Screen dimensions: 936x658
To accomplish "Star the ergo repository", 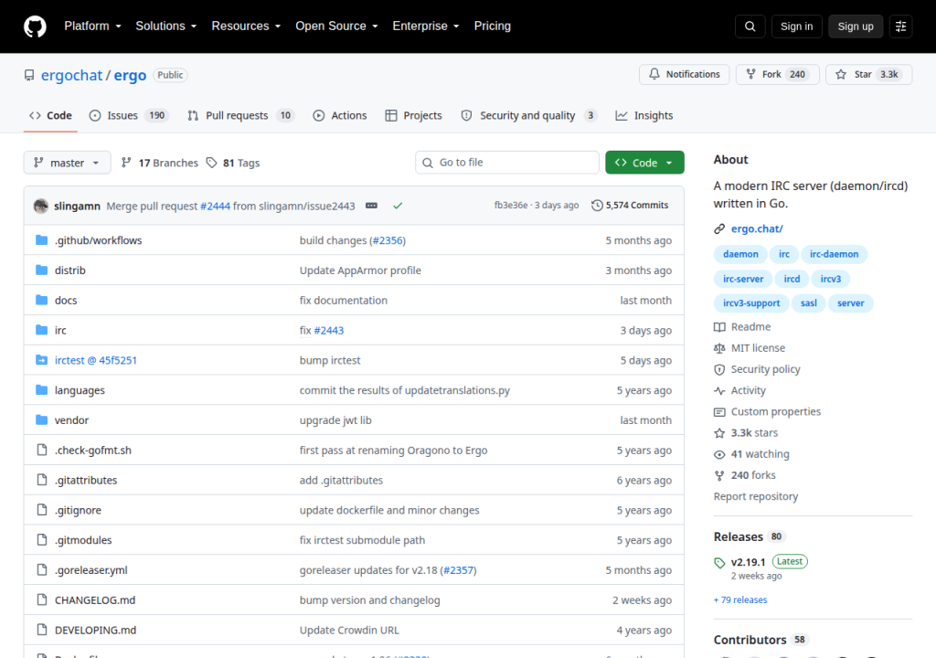I will 868,74.
